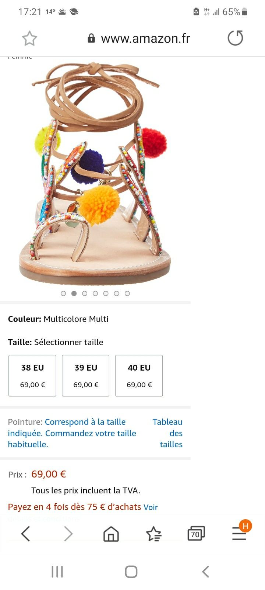Open the browser home page icon

click(x=111, y=534)
